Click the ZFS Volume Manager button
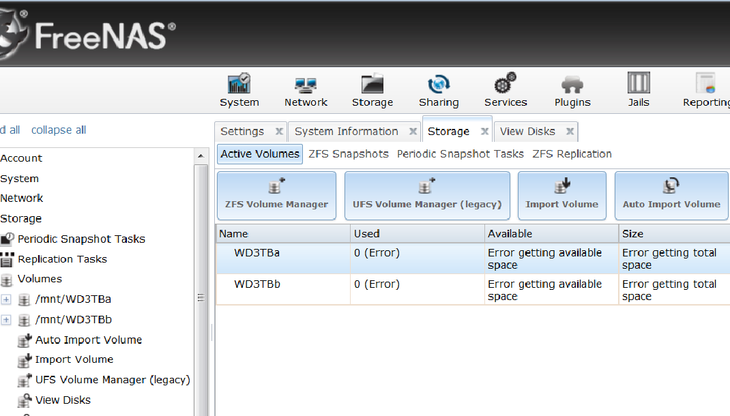Image resolution: width=730 pixels, height=416 pixels. click(276, 195)
